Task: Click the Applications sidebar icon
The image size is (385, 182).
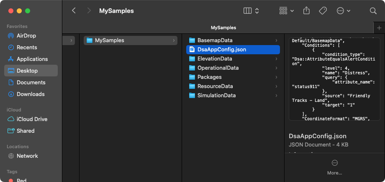Action: click(x=11, y=59)
